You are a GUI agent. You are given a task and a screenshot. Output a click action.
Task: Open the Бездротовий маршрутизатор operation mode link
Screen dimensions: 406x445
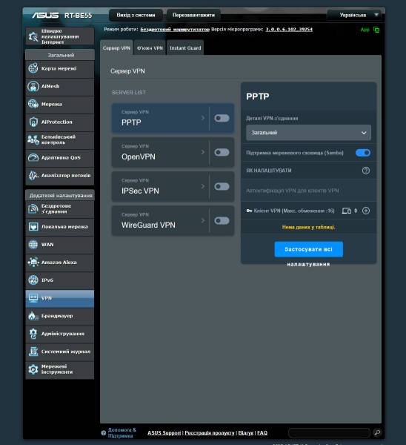[x=175, y=29]
